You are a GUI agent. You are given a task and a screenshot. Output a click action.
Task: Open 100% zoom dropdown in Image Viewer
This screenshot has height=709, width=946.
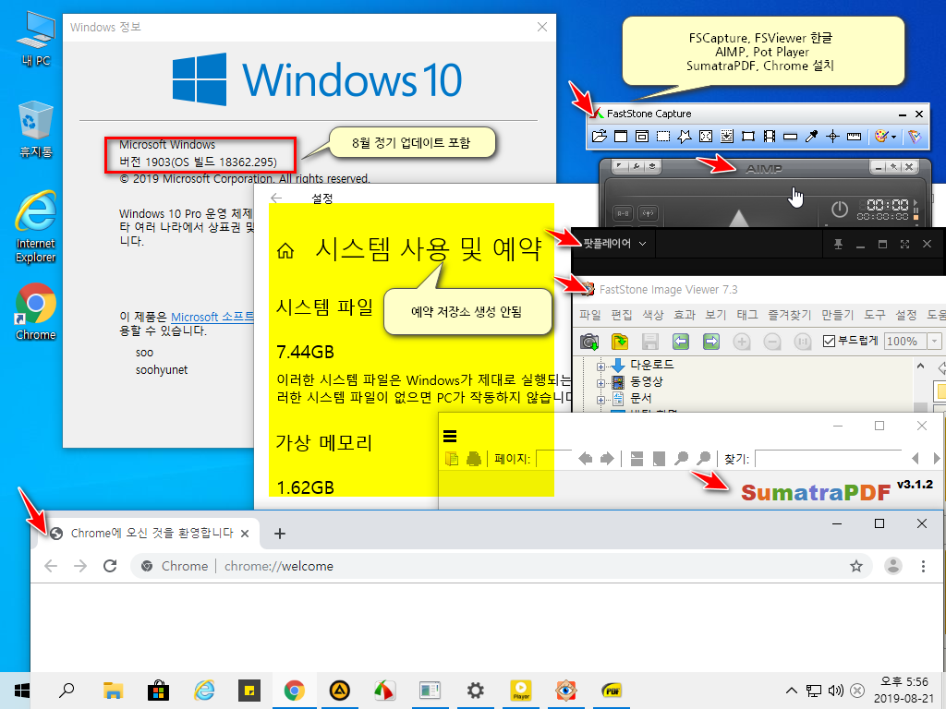coord(935,342)
